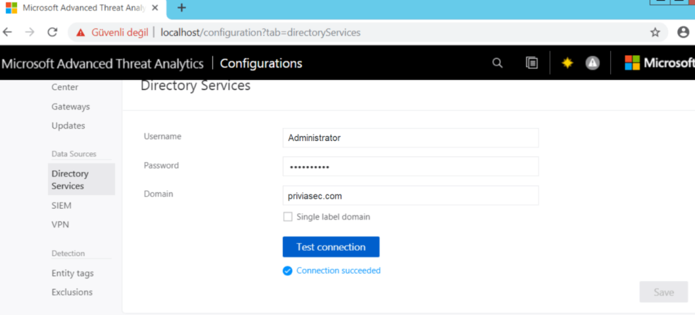695x315 pixels.
Task: Open a new browser tab
Action: [181, 7]
